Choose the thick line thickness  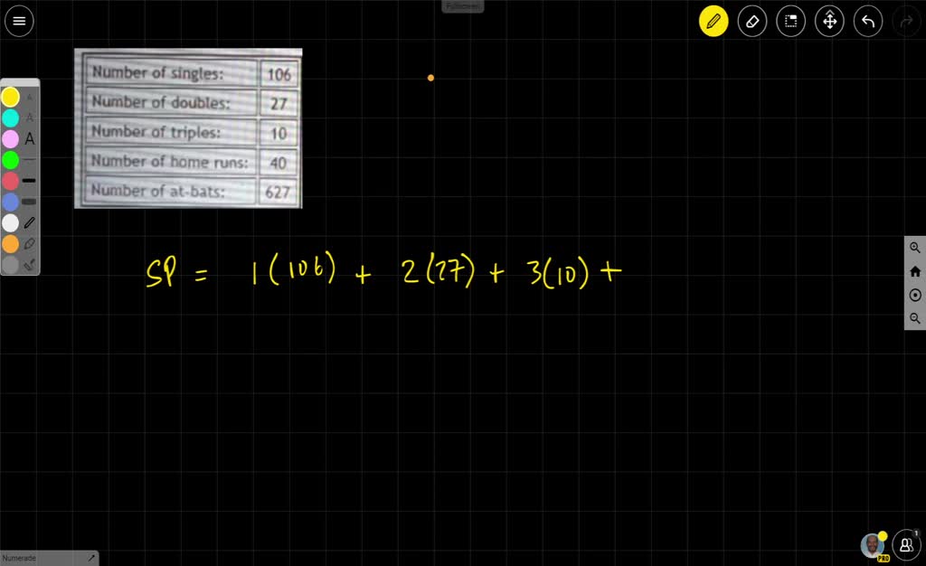(30, 202)
